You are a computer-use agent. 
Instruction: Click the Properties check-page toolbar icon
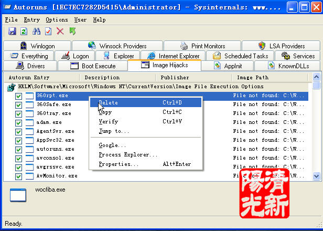pos(48,31)
